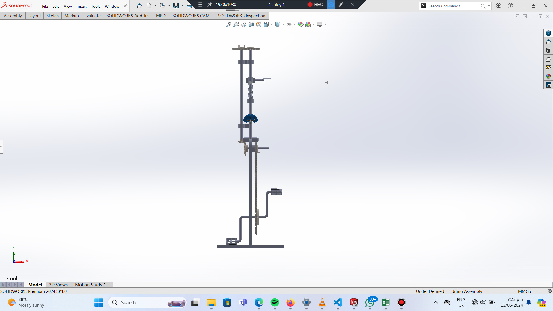Open the Design Library task pane tab
Viewport: 553px width, 311px height.
(x=548, y=50)
